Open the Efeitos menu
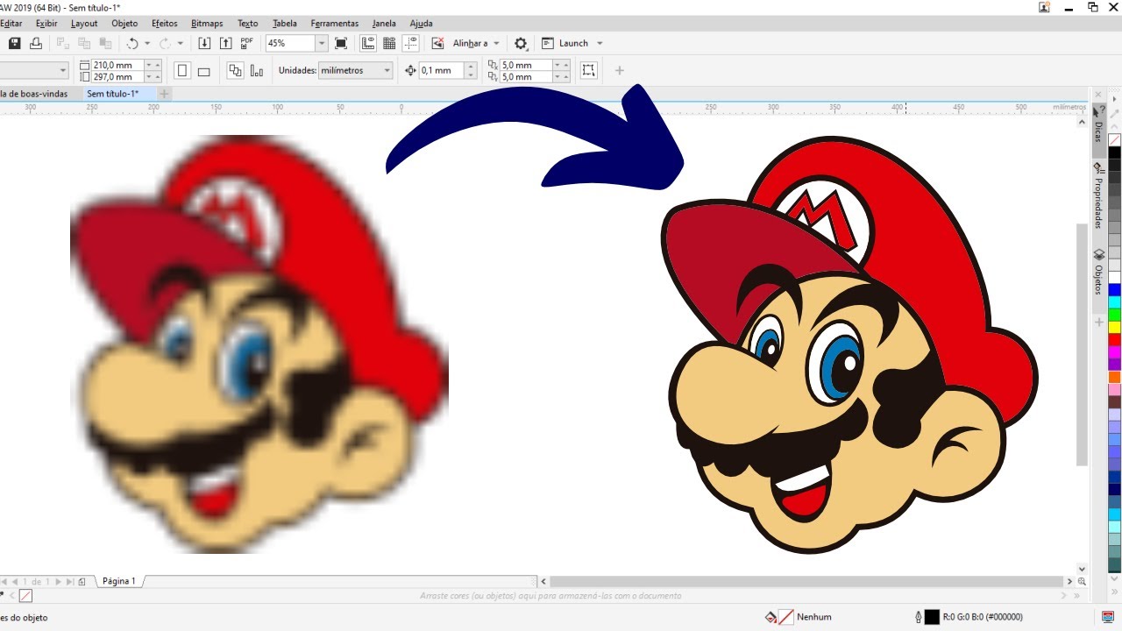 click(165, 24)
